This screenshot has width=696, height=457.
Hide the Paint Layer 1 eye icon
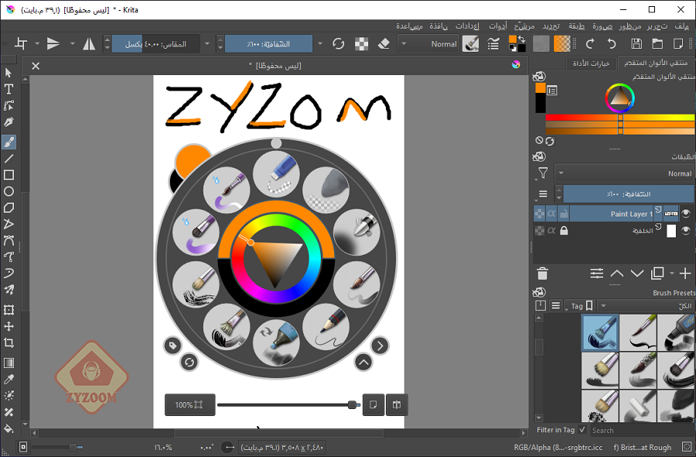(x=686, y=214)
